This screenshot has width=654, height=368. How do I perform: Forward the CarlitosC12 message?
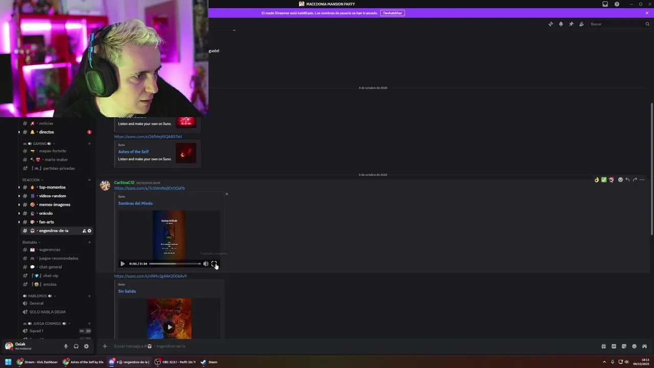(635, 180)
